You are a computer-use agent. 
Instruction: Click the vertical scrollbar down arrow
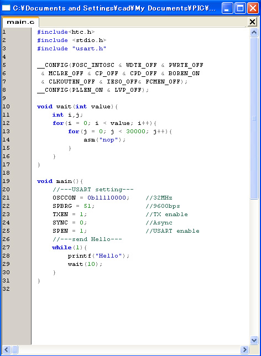(254, 340)
